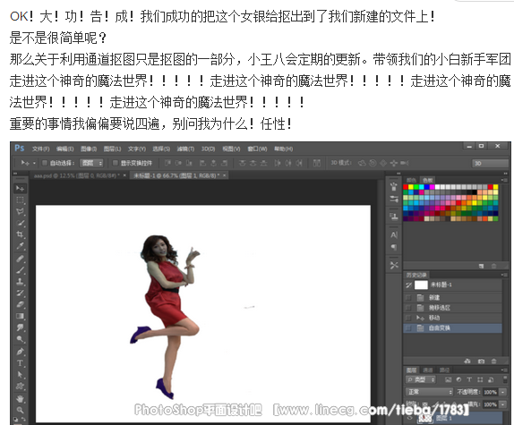
Task: Open the Tool Presets panel icon
Action: pos(394,265)
